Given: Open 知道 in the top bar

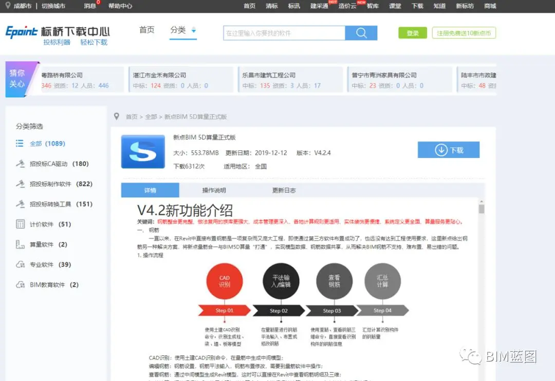Looking at the screenshot, I should (439, 6).
